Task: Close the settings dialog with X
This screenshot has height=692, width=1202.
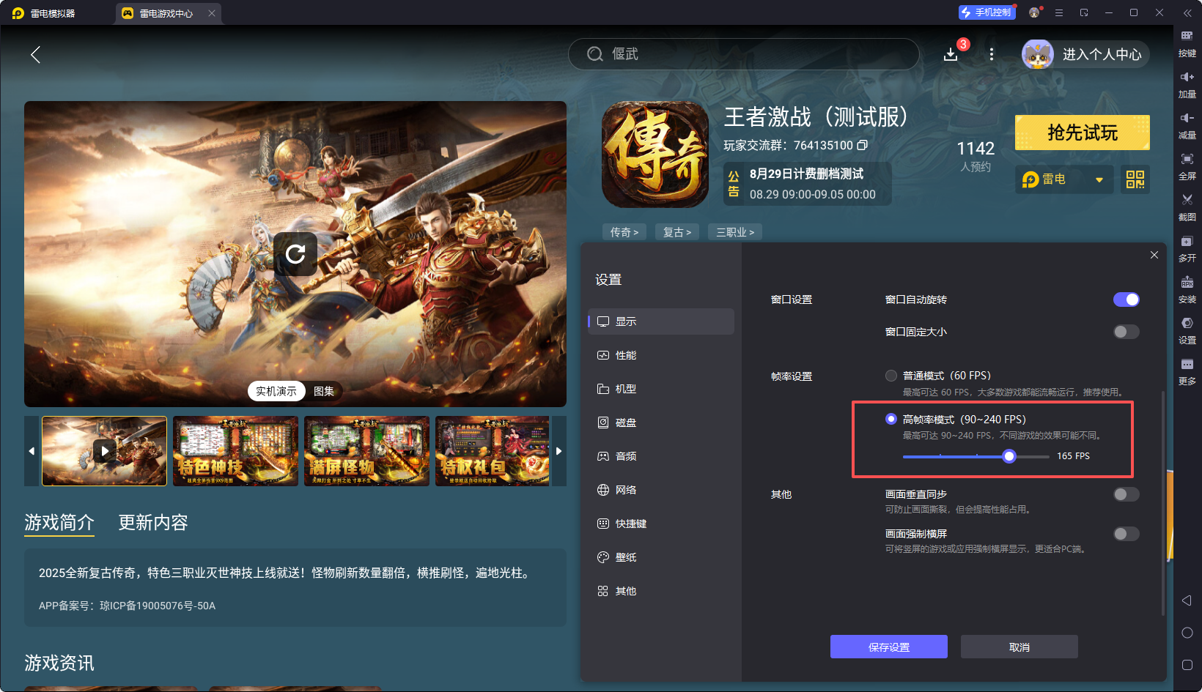Action: pos(1154,255)
